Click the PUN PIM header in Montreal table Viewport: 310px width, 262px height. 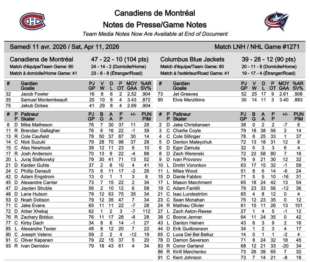[x=146, y=117]
